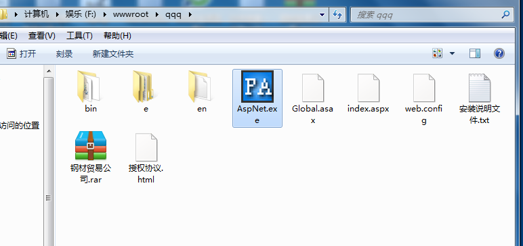
Task: Click the AspNet.exe file name label
Action: 257,114
